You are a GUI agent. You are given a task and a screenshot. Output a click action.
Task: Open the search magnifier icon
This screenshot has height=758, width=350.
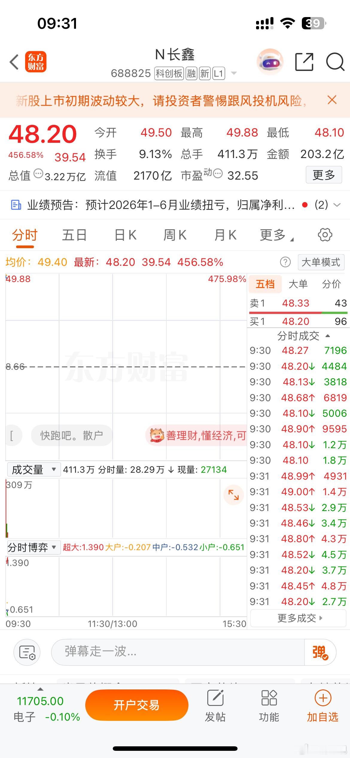[x=335, y=62]
